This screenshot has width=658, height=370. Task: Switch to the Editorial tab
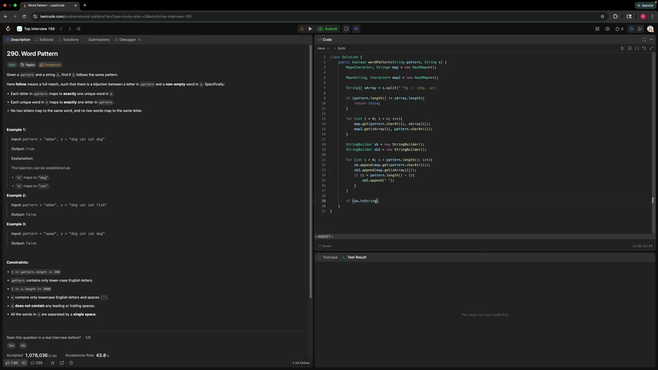pyautogui.click(x=44, y=40)
